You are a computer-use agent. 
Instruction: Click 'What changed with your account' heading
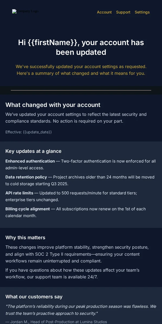click(x=53, y=105)
